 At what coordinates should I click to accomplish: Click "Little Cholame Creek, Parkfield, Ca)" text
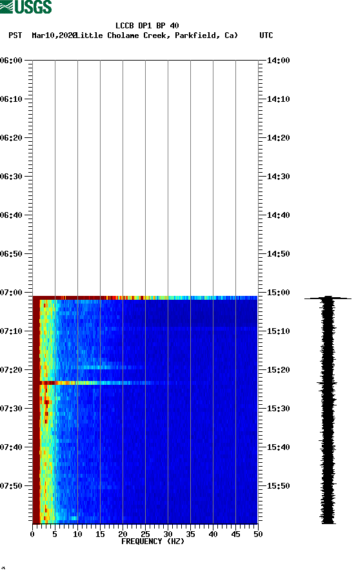(x=157, y=35)
